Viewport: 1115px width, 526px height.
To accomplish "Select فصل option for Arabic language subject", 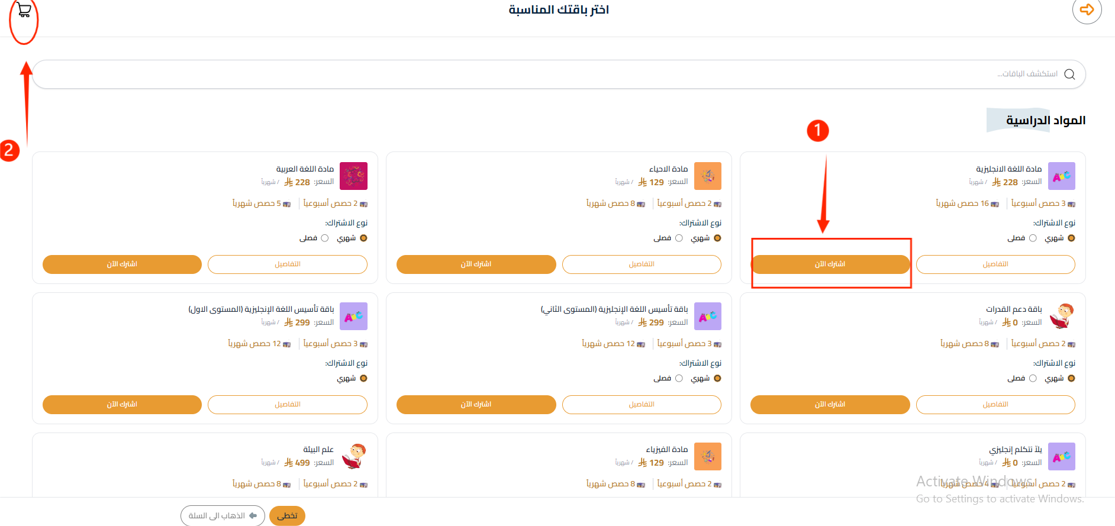I will (x=324, y=238).
